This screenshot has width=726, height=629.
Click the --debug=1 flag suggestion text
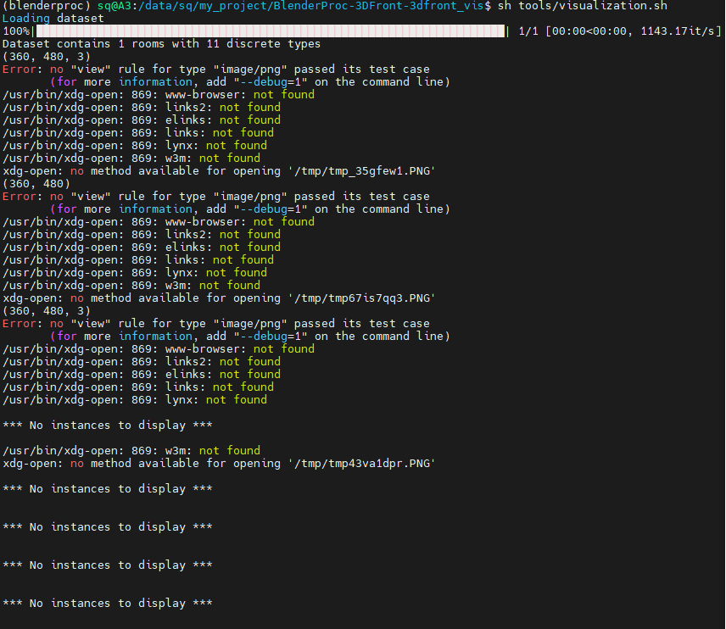[270, 81]
